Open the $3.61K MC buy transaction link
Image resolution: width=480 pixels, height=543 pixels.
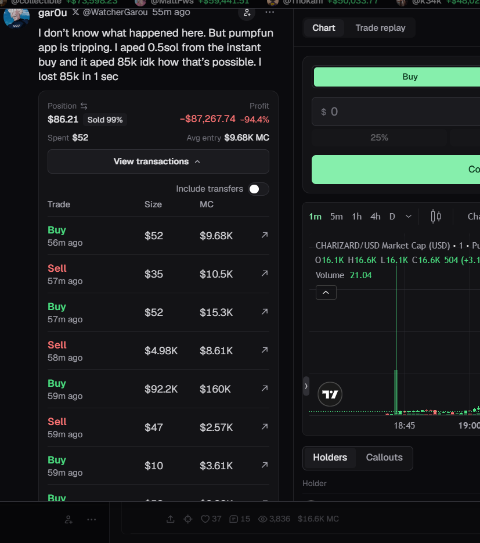coord(265,465)
